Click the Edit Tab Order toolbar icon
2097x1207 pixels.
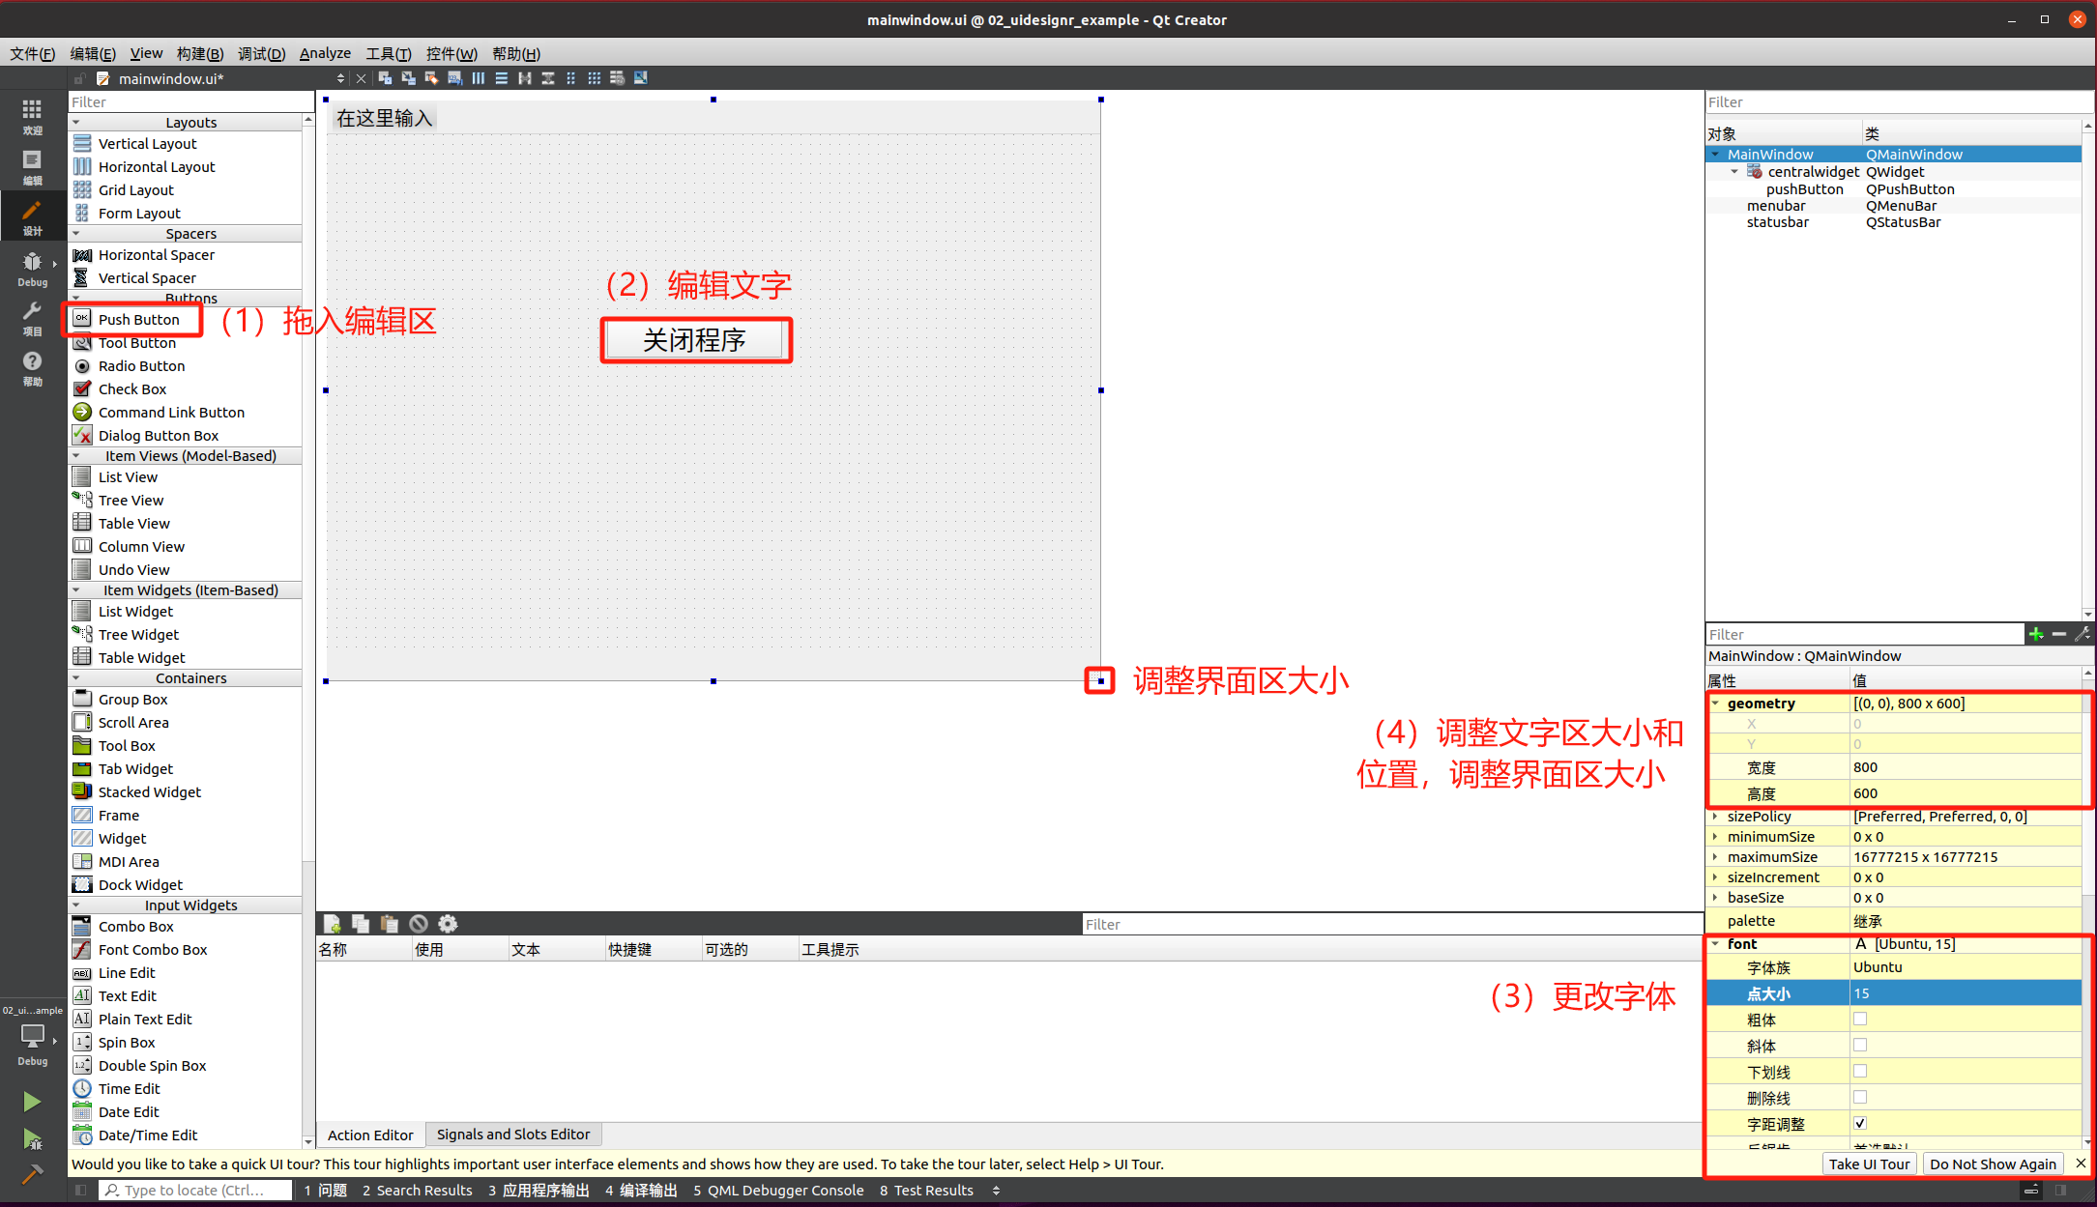tap(454, 78)
